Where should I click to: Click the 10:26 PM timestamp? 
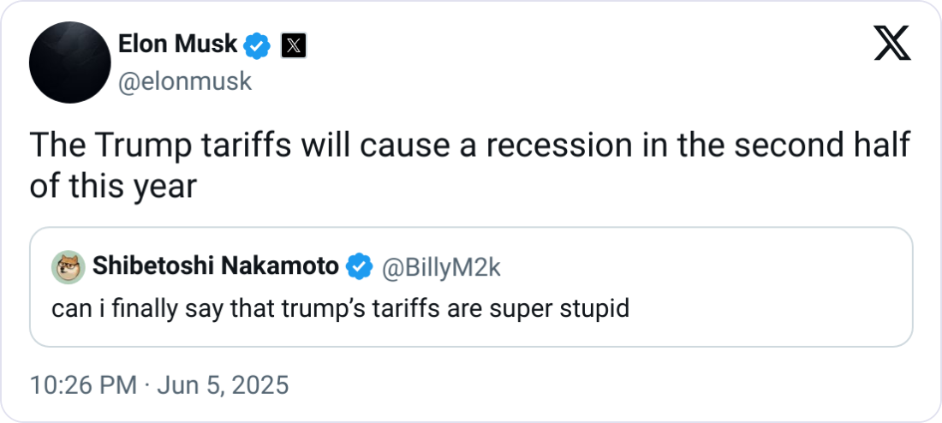pyautogui.click(x=82, y=385)
